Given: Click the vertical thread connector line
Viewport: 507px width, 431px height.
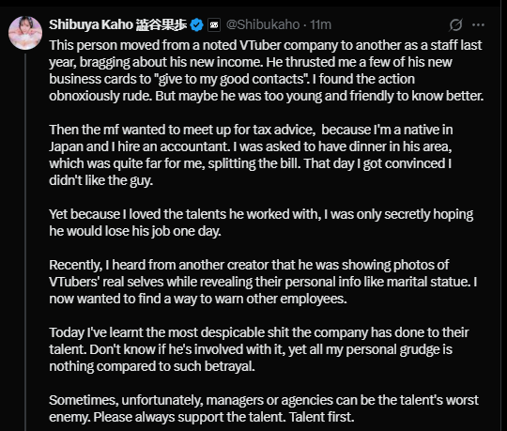Looking at the screenshot, I should coord(25,242).
